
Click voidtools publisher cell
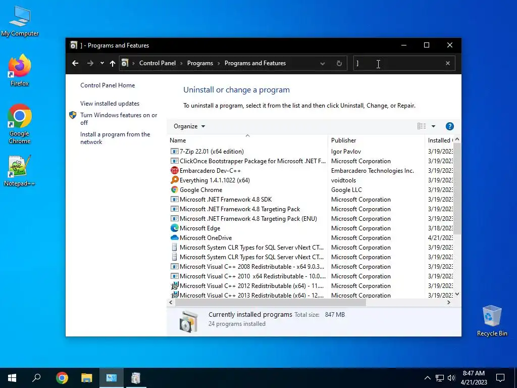[343, 180]
